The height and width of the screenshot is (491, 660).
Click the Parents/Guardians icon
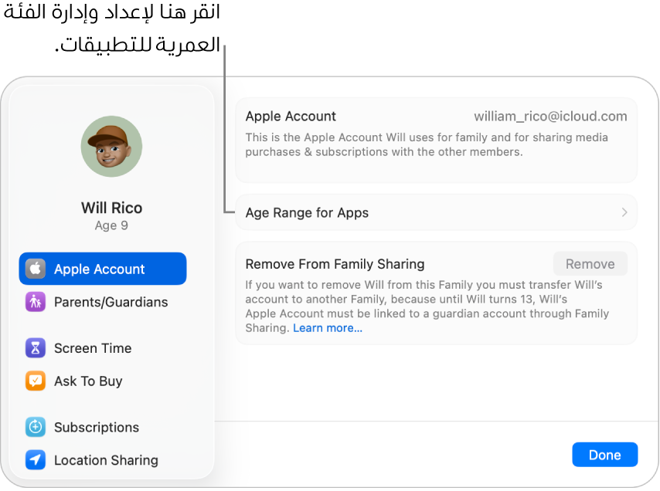point(35,302)
